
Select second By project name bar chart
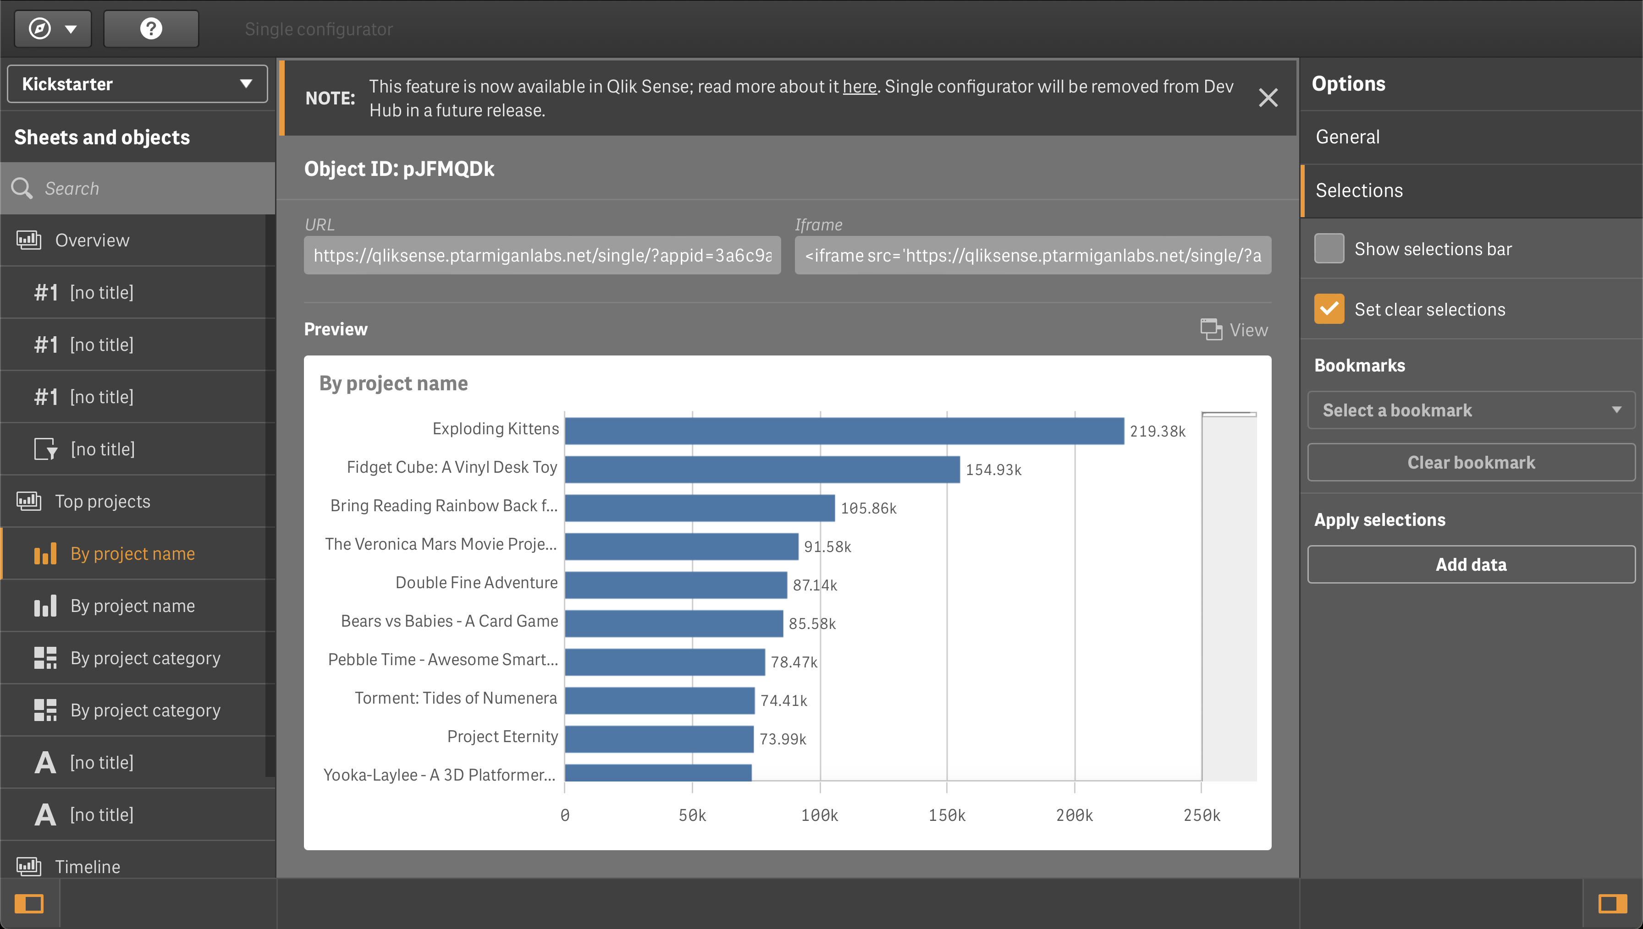[132, 606]
